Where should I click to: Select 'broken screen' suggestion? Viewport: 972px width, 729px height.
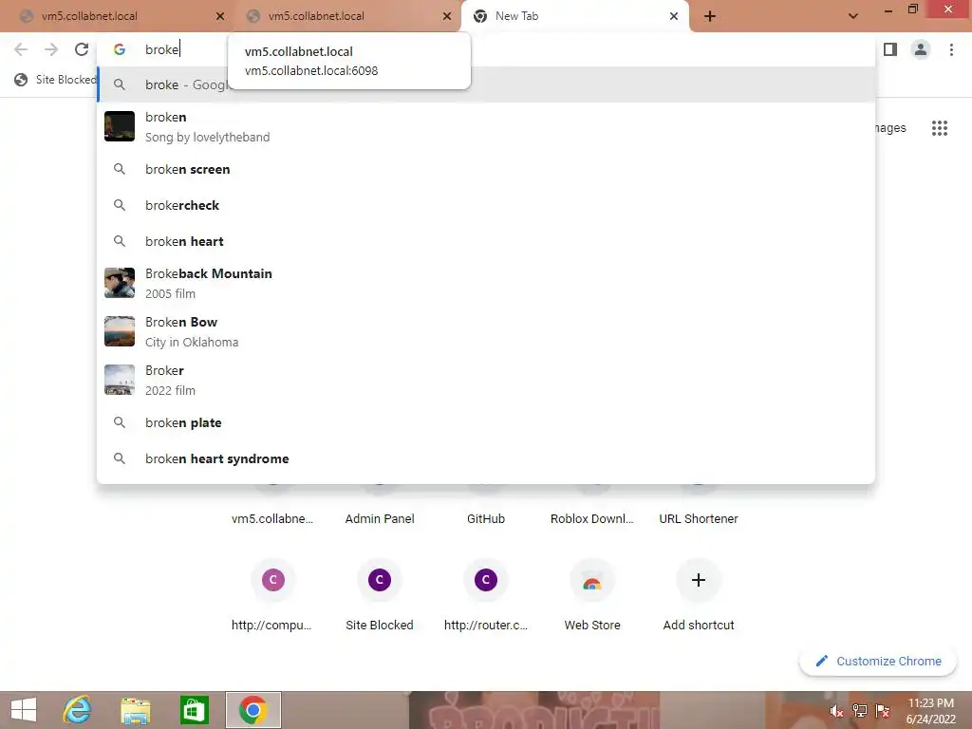[x=486, y=169]
